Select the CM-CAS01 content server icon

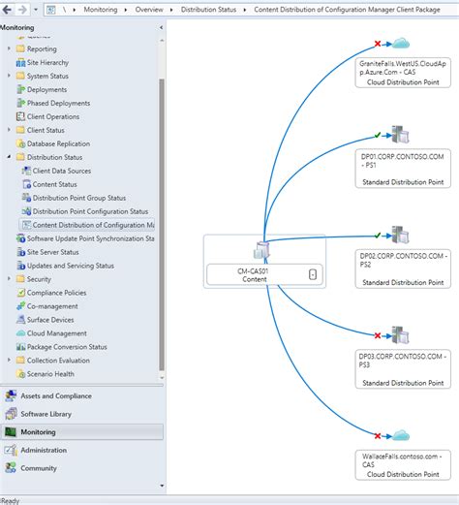point(261,250)
